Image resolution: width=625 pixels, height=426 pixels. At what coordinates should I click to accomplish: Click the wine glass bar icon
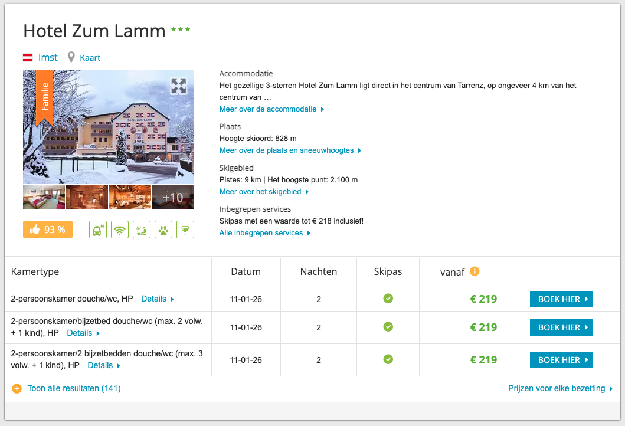[x=185, y=230]
